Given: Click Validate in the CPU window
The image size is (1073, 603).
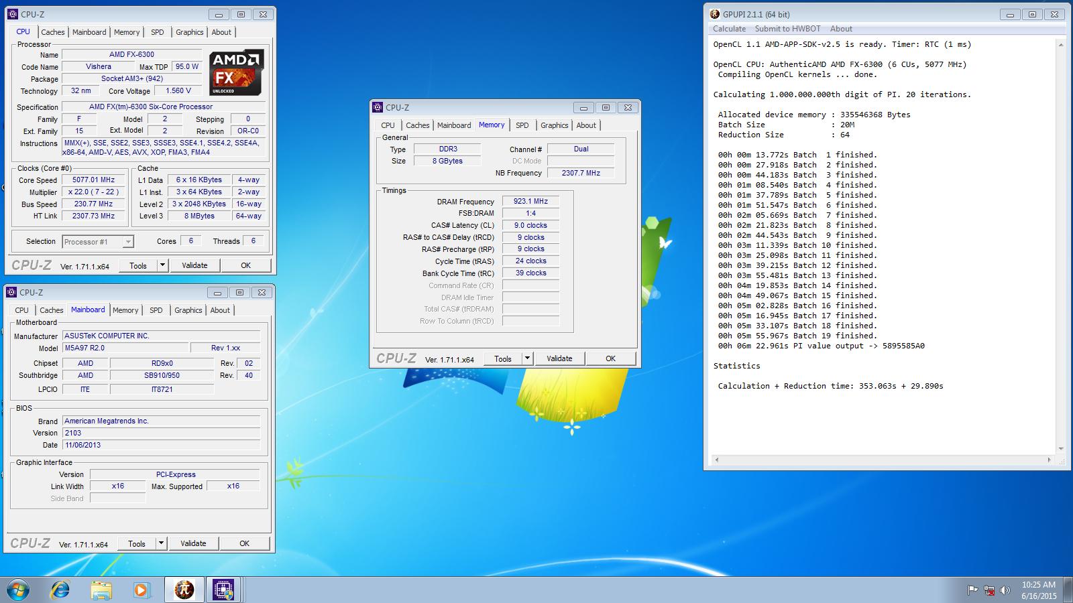Looking at the screenshot, I should [x=194, y=265].
